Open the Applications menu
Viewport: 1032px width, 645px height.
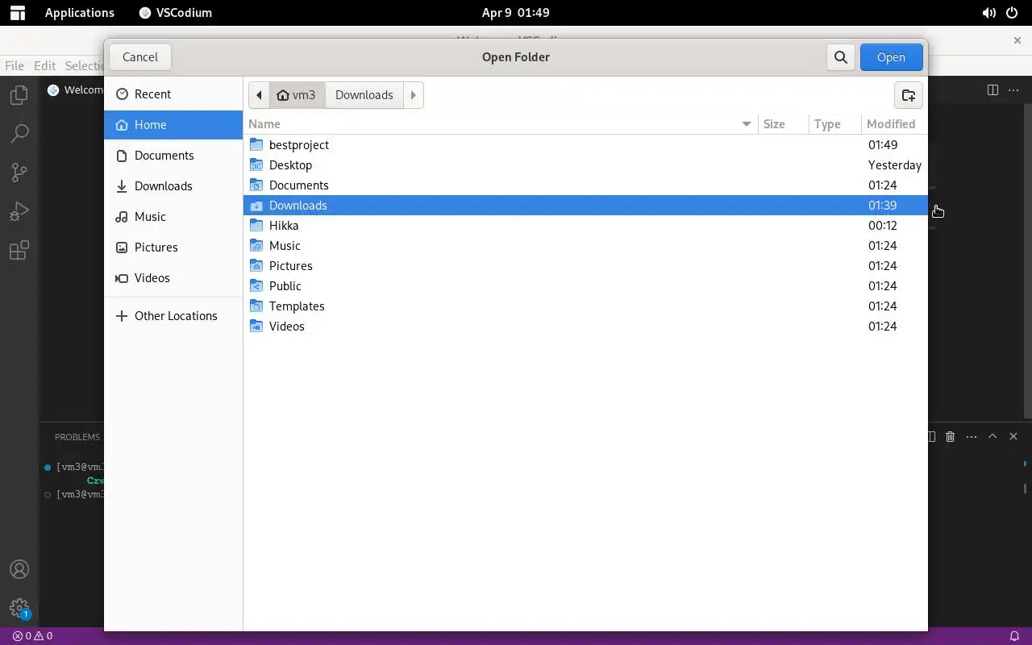(79, 13)
